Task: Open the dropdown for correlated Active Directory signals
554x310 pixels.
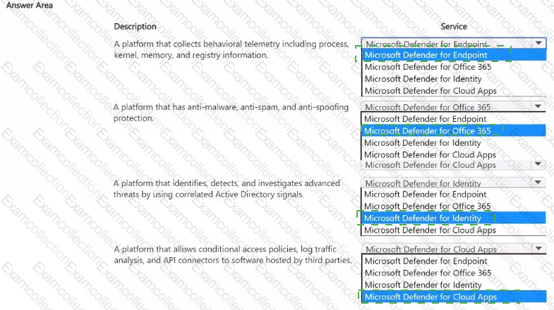Action: pos(452,183)
